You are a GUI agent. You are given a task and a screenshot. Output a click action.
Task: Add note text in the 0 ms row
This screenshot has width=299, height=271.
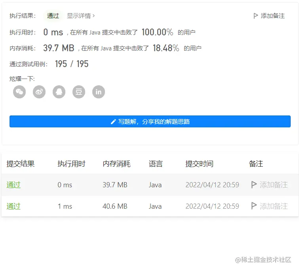pos(274,185)
